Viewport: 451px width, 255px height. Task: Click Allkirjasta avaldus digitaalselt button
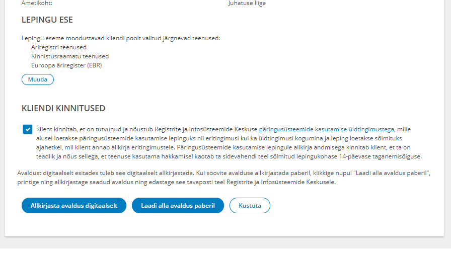pos(74,206)
